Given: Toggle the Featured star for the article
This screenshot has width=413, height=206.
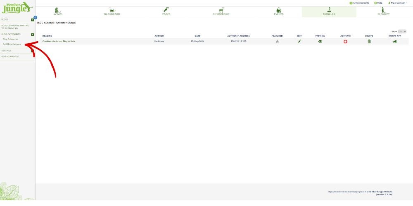Looking at the screenshot, I should coord(277,42).
